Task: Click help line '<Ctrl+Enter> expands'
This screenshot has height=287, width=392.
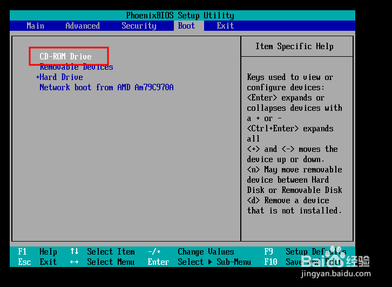Action: [x=290, y=129]
